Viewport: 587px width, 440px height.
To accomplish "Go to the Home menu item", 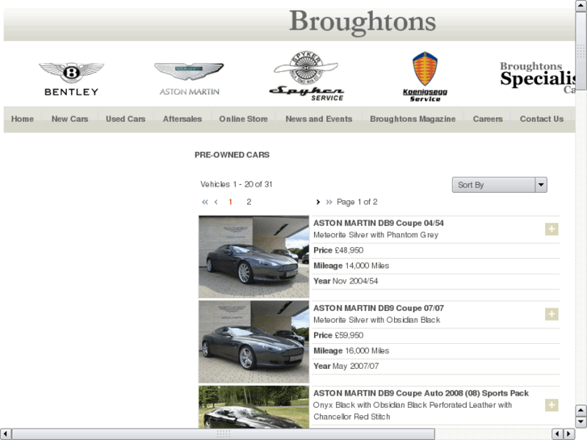I will [23, 119].
